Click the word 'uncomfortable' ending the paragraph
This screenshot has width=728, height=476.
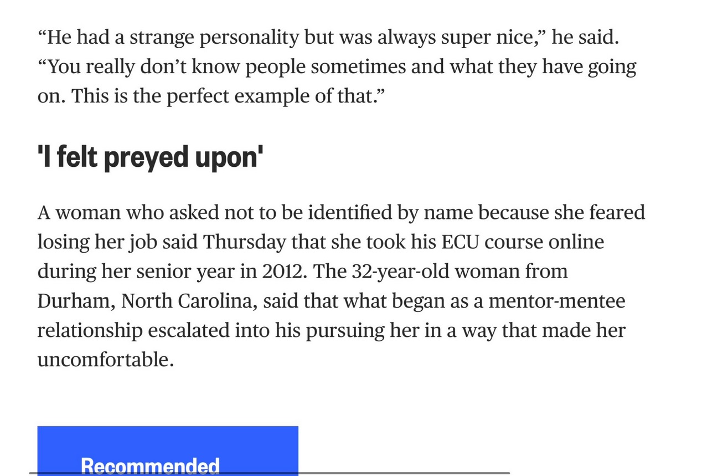[x=105, y=360]
